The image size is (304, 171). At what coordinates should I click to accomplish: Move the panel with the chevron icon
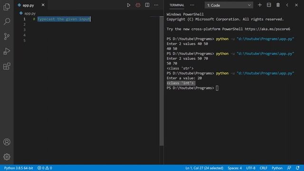(x=287, y=5)
